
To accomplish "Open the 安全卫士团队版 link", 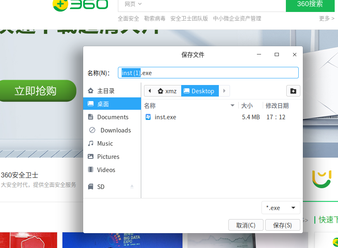I will 189,19.
